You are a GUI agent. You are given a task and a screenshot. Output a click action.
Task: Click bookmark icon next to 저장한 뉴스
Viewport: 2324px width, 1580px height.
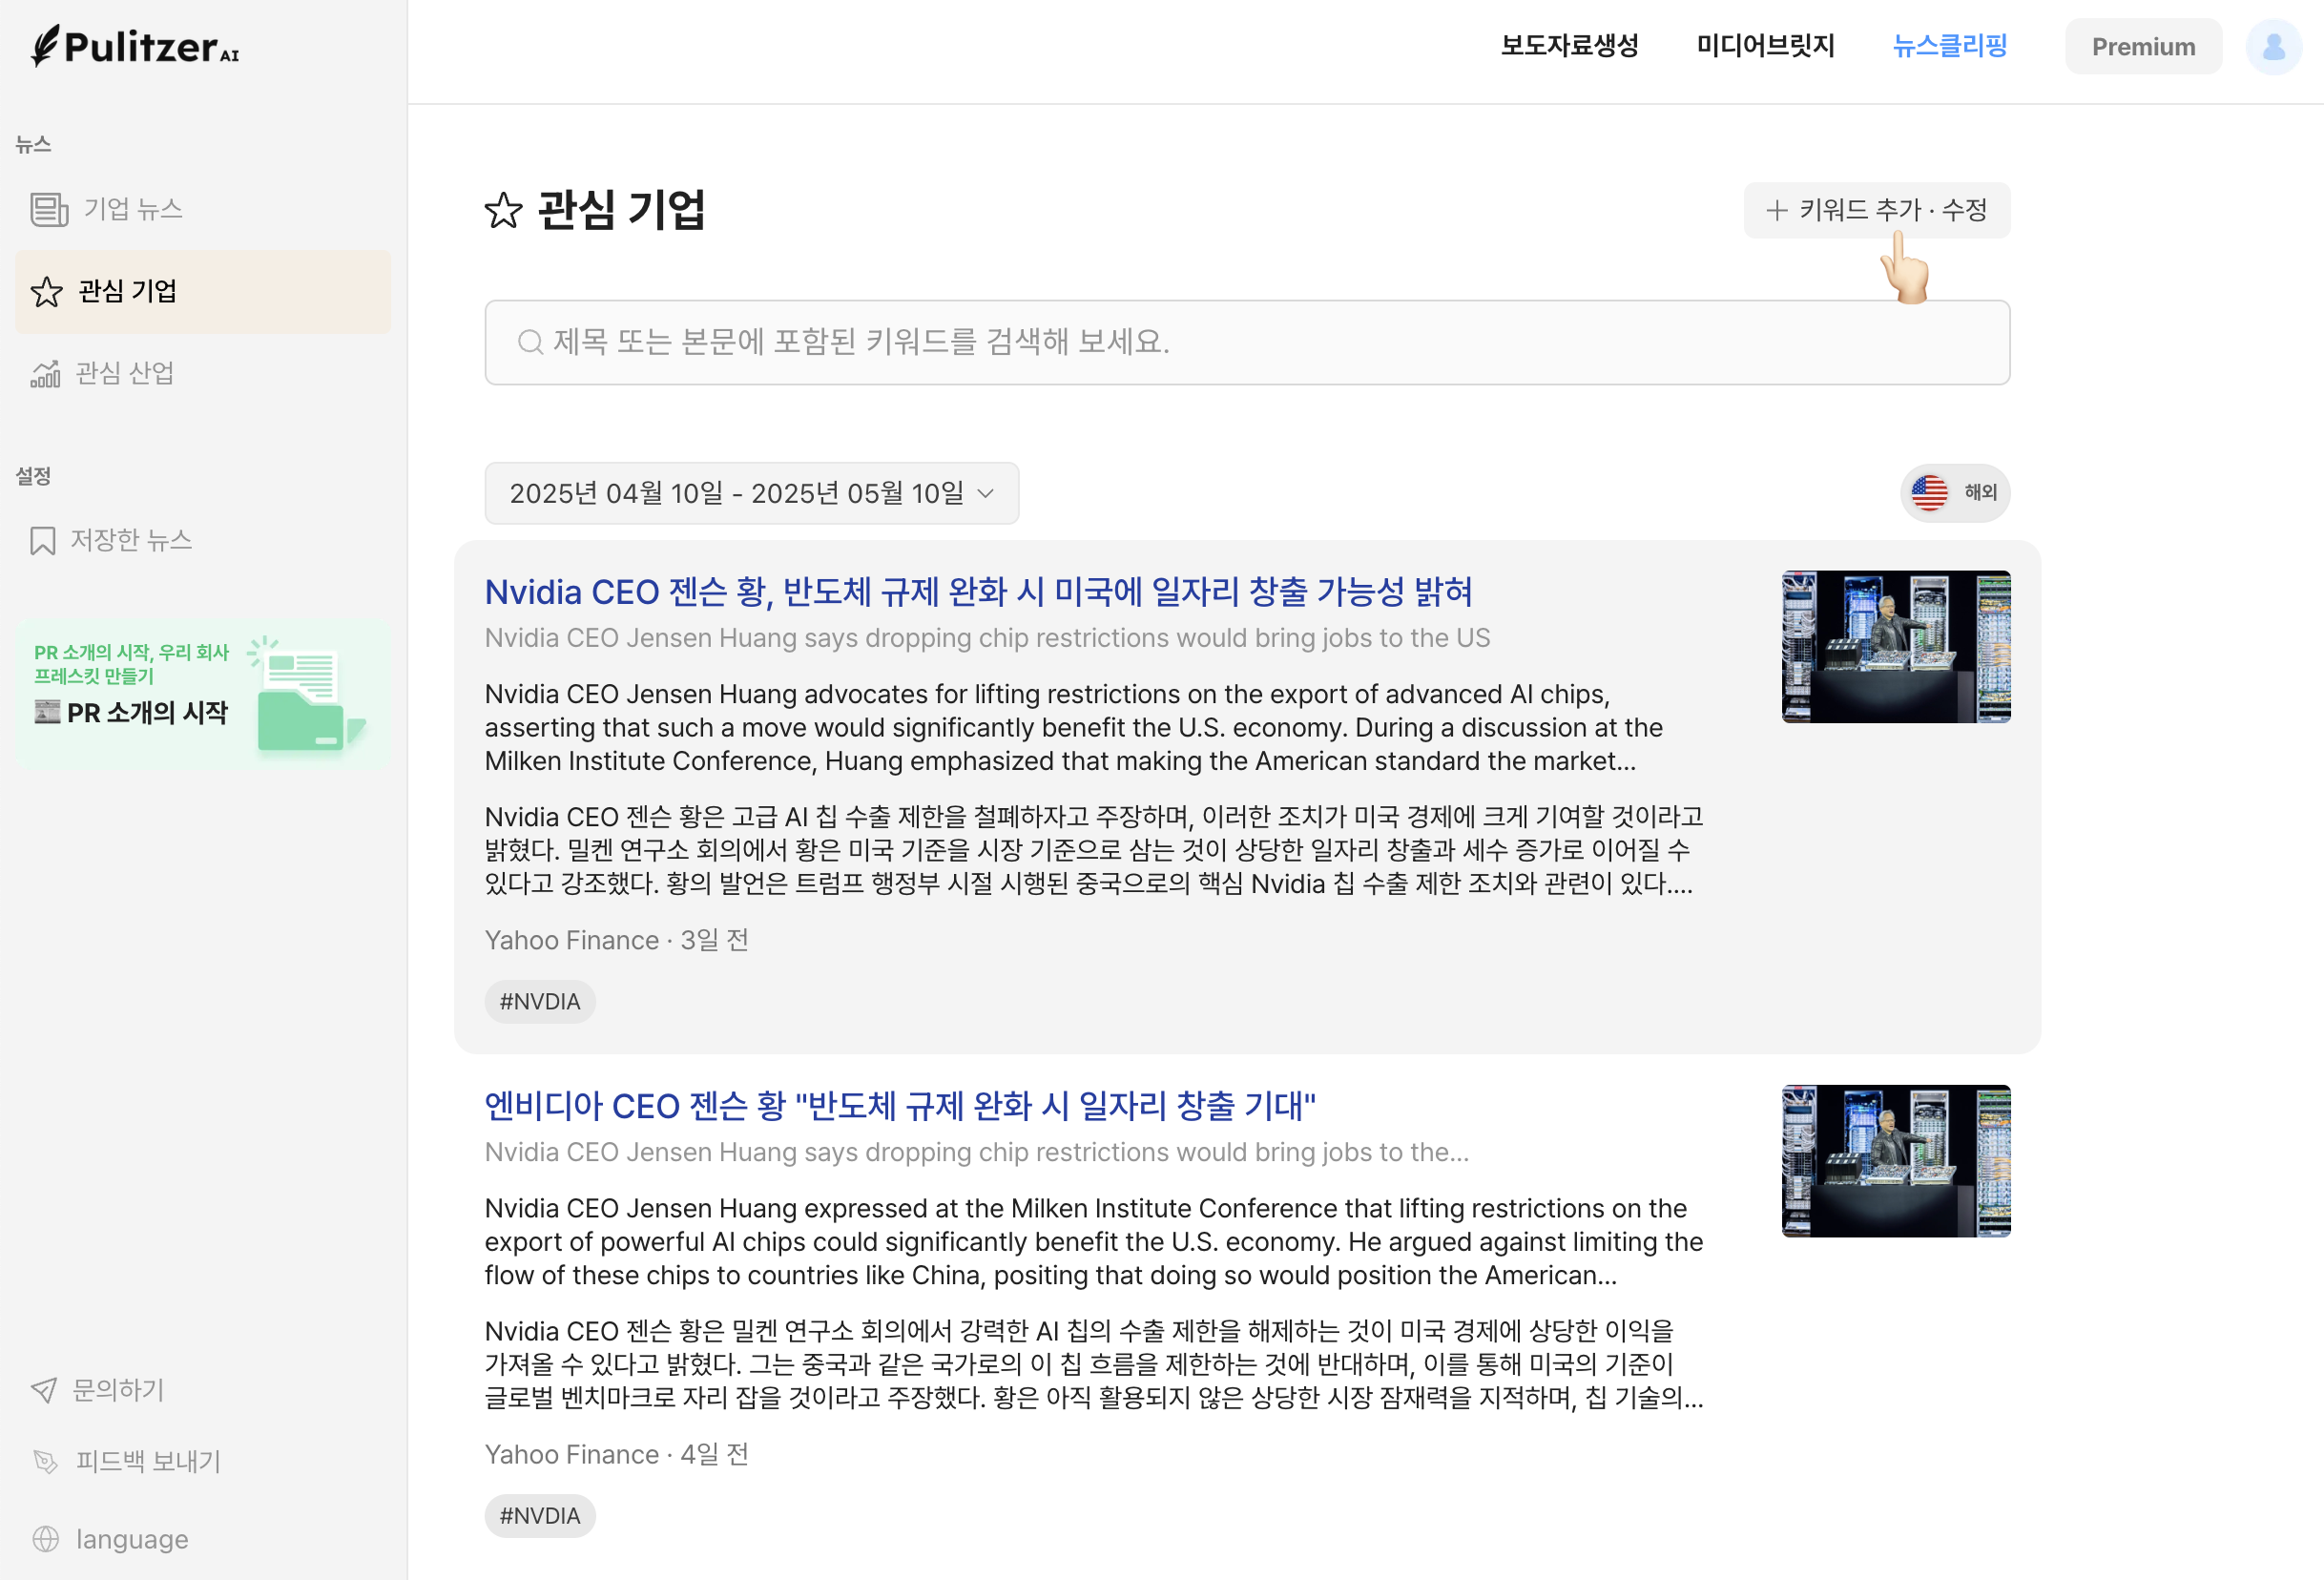pyautogui.click(x=43, y=540)
